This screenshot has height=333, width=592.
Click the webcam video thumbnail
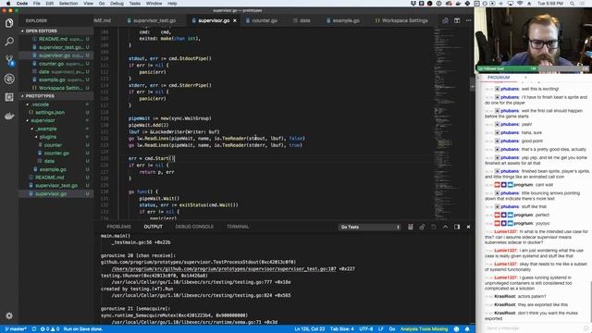(x=533, y=40)
